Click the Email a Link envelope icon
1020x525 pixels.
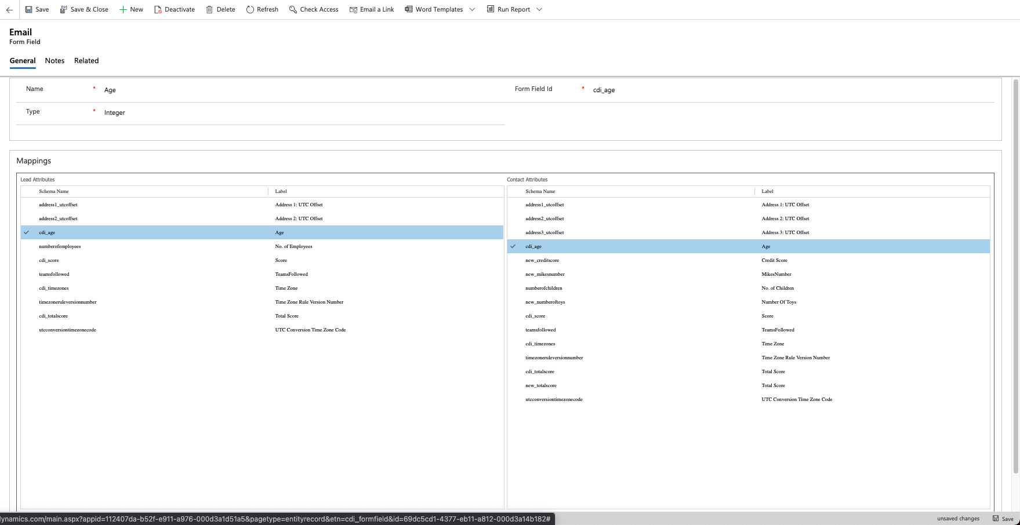[353, 9]
